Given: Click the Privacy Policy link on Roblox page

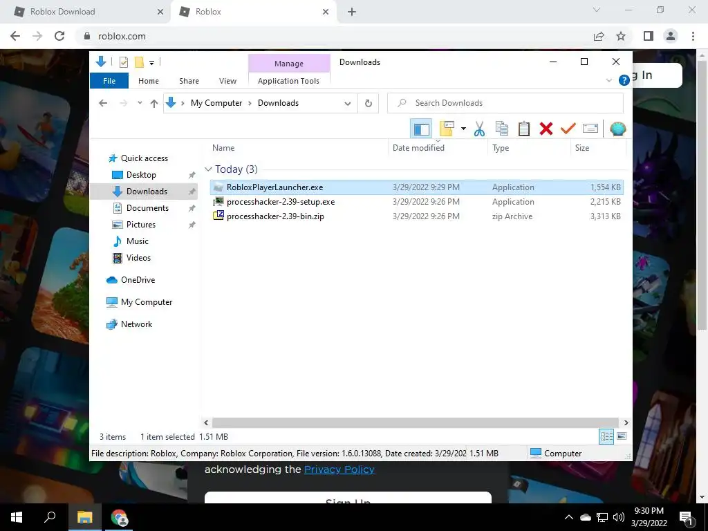Looking at the screenshot, I should pos(339,469).
